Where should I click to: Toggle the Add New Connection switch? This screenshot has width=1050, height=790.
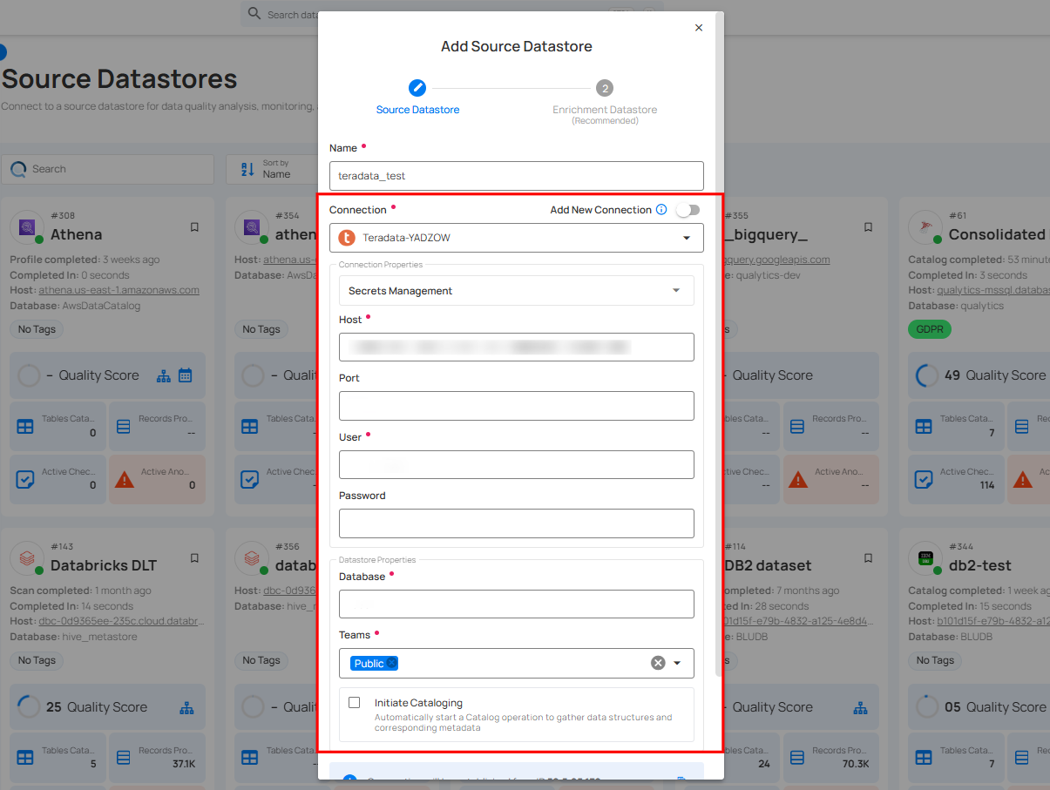pyautogui.click(x=687, y=210)
